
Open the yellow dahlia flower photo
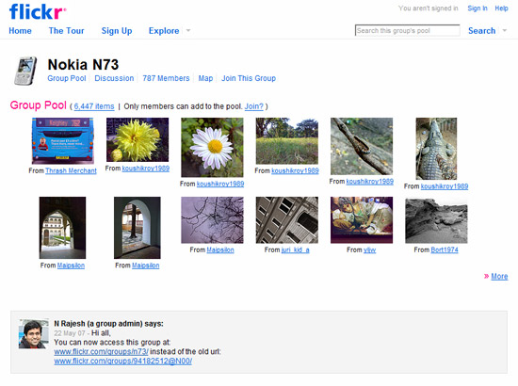[x=138, y=139]
